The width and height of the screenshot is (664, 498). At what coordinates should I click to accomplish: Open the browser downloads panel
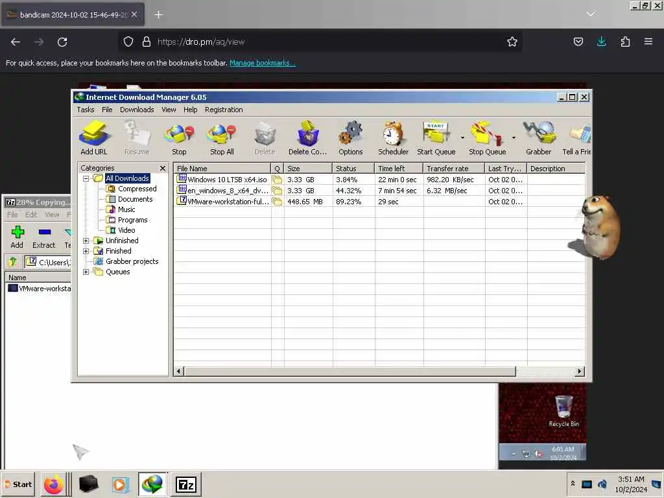601,41
